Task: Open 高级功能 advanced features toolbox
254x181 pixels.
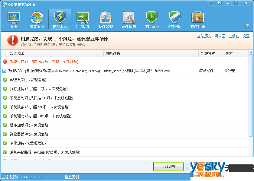Action: tap(198, 20)
